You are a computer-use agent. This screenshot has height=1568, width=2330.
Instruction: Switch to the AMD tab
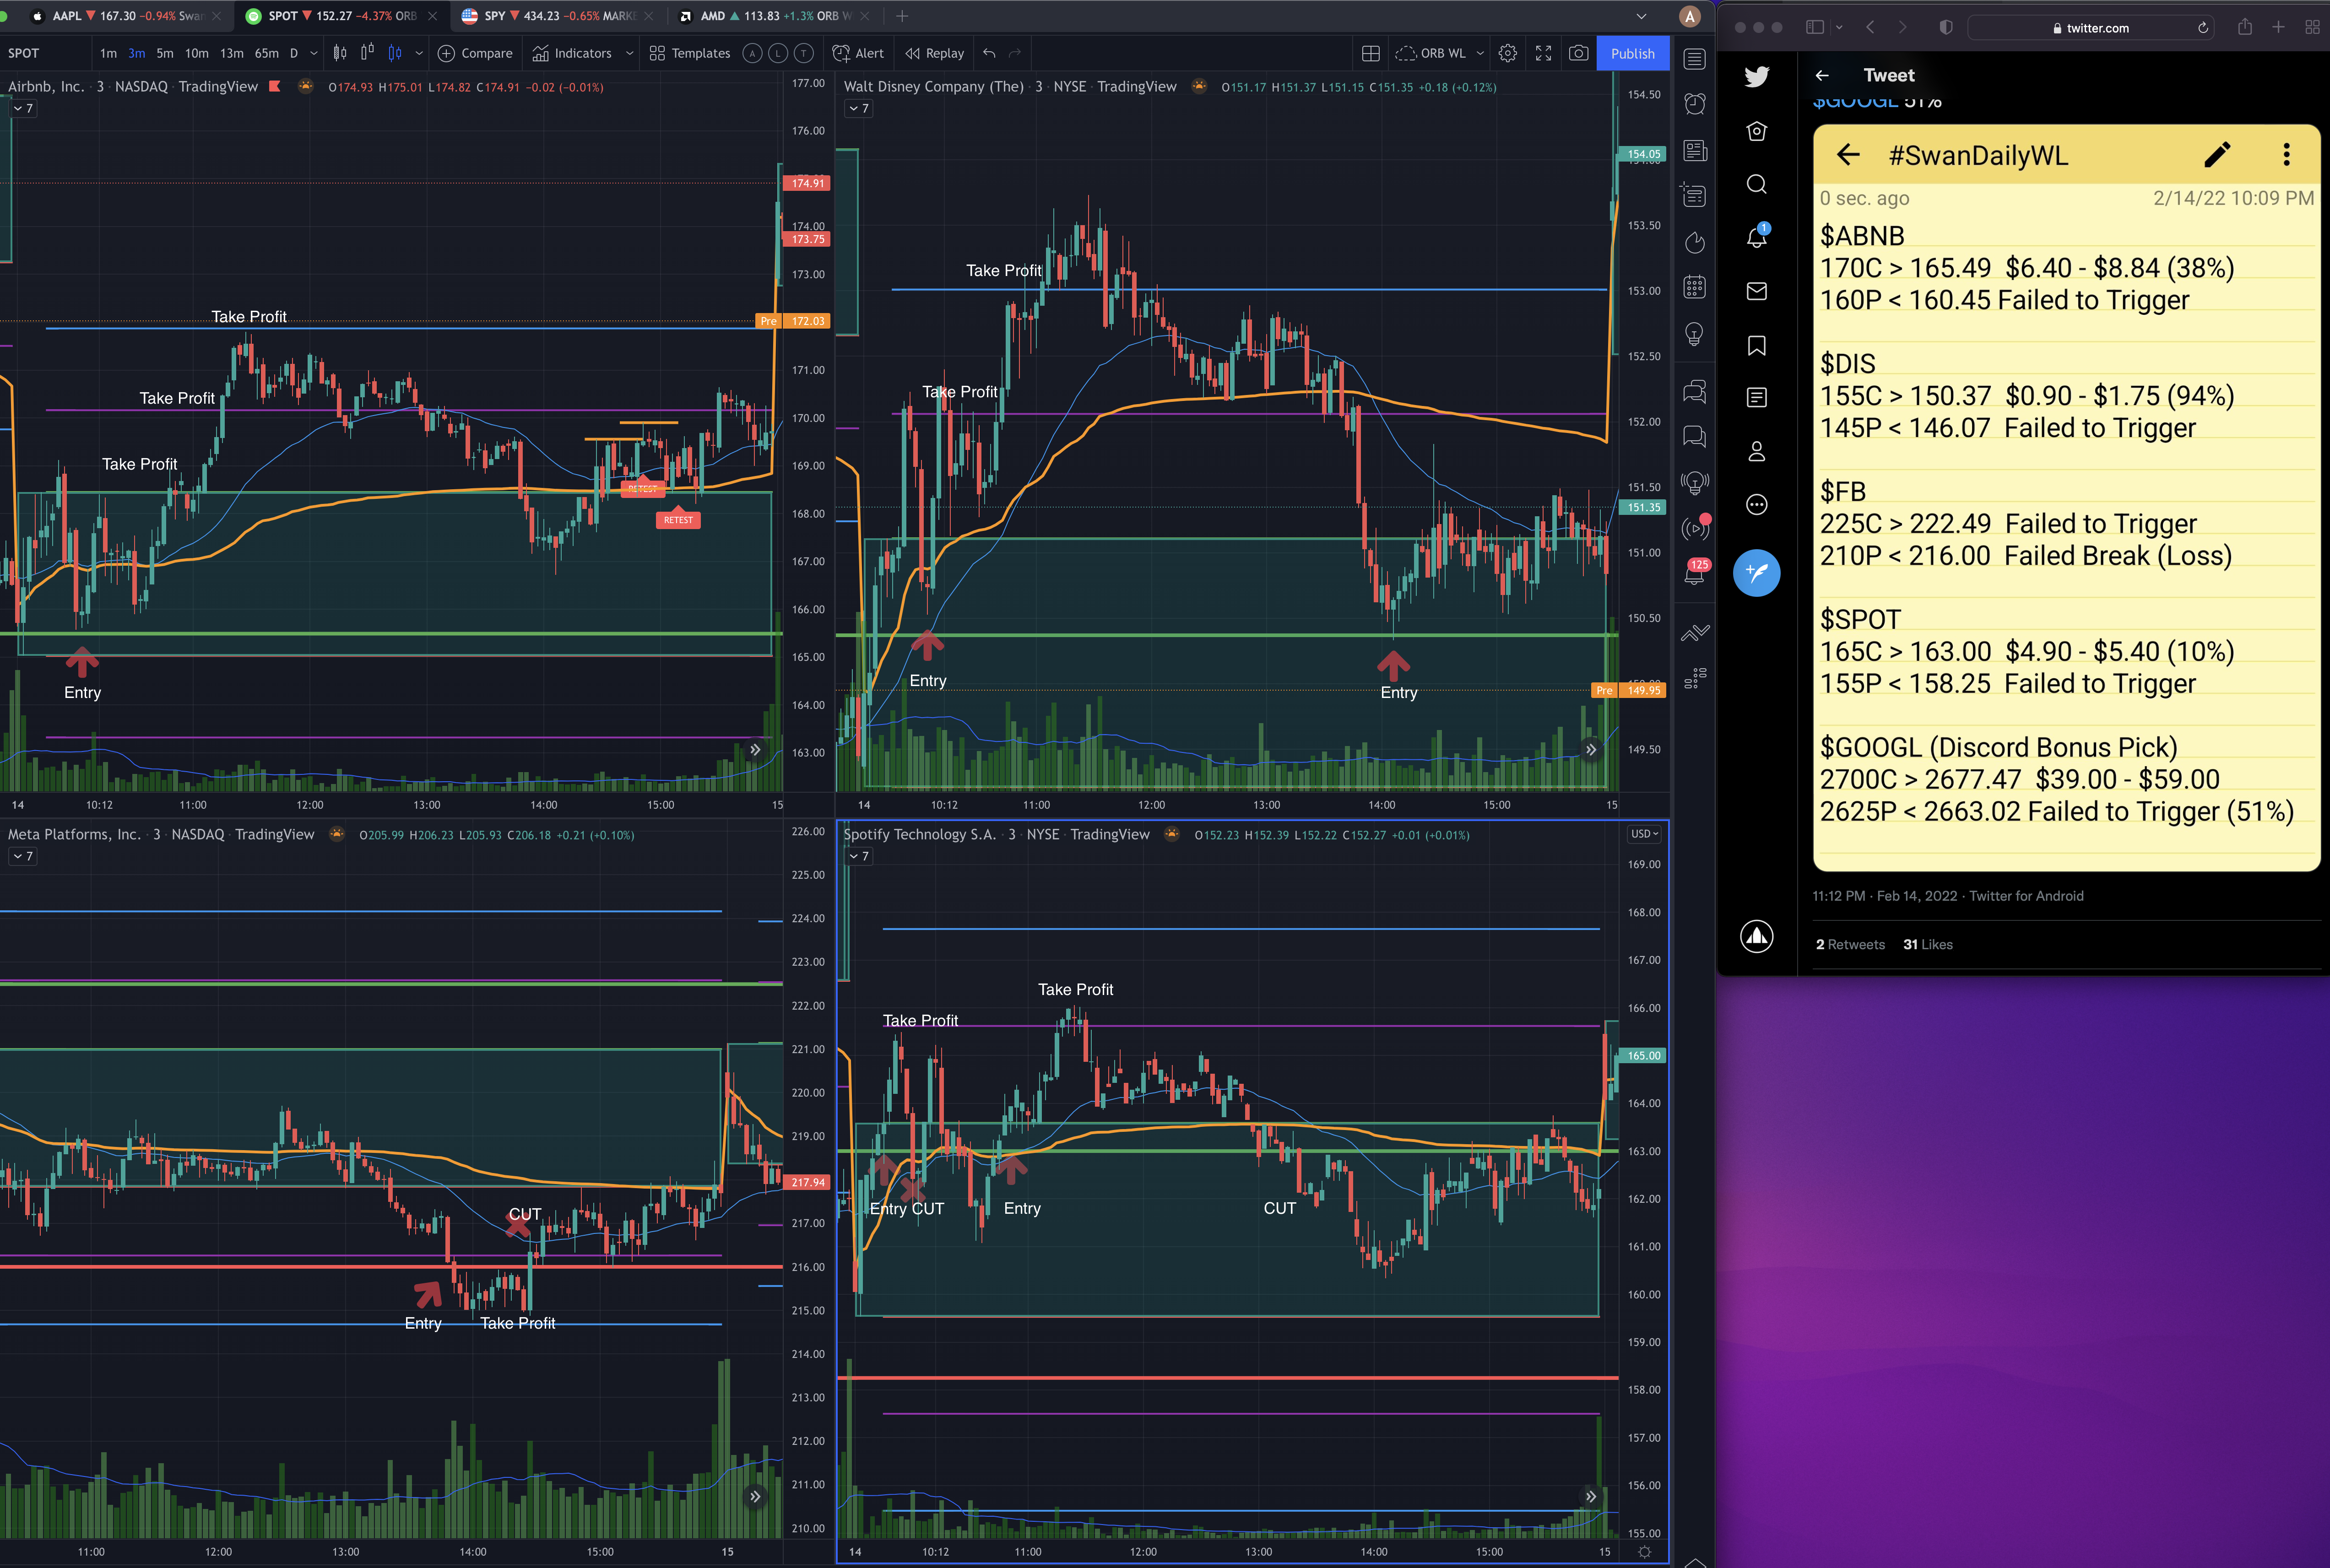[x=773, y=16]
